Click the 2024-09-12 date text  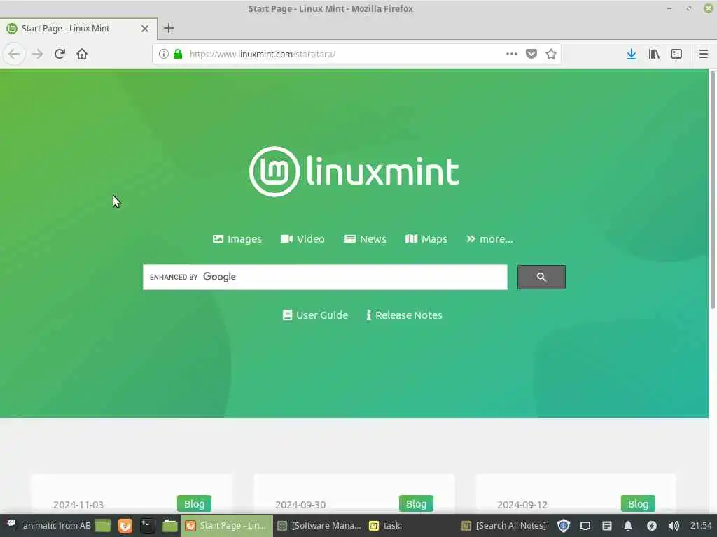[x=522, y=505]
